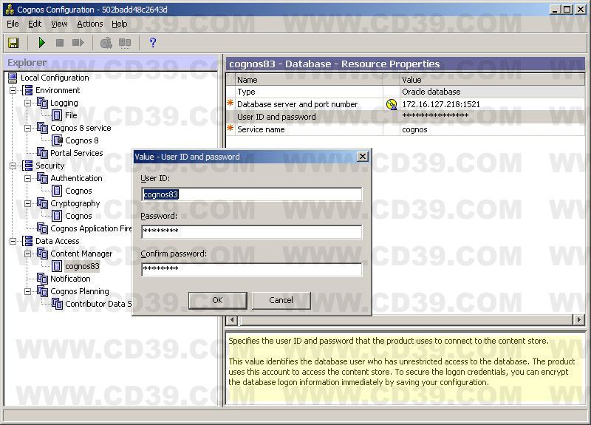Select the Cognos item under Cryptography
The width and height of the screenshot is (591, 425).
coord(78,216)
